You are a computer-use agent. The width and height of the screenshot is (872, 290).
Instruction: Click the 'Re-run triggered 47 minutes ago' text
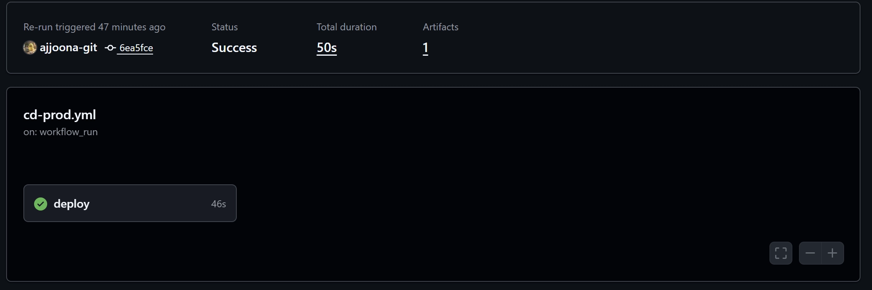[x=94, y=27]
